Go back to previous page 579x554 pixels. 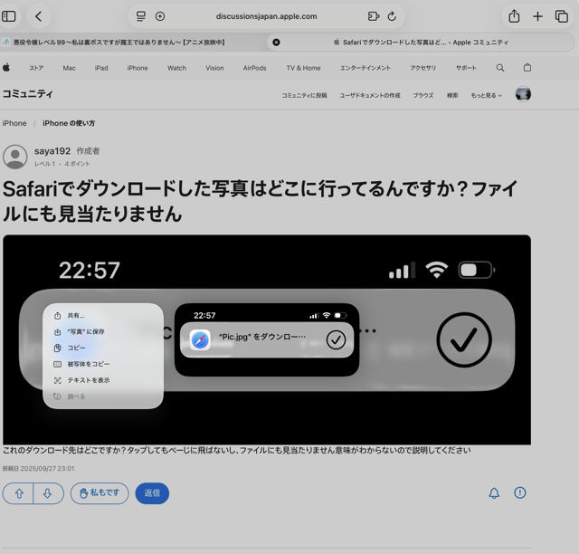[39, 16]
